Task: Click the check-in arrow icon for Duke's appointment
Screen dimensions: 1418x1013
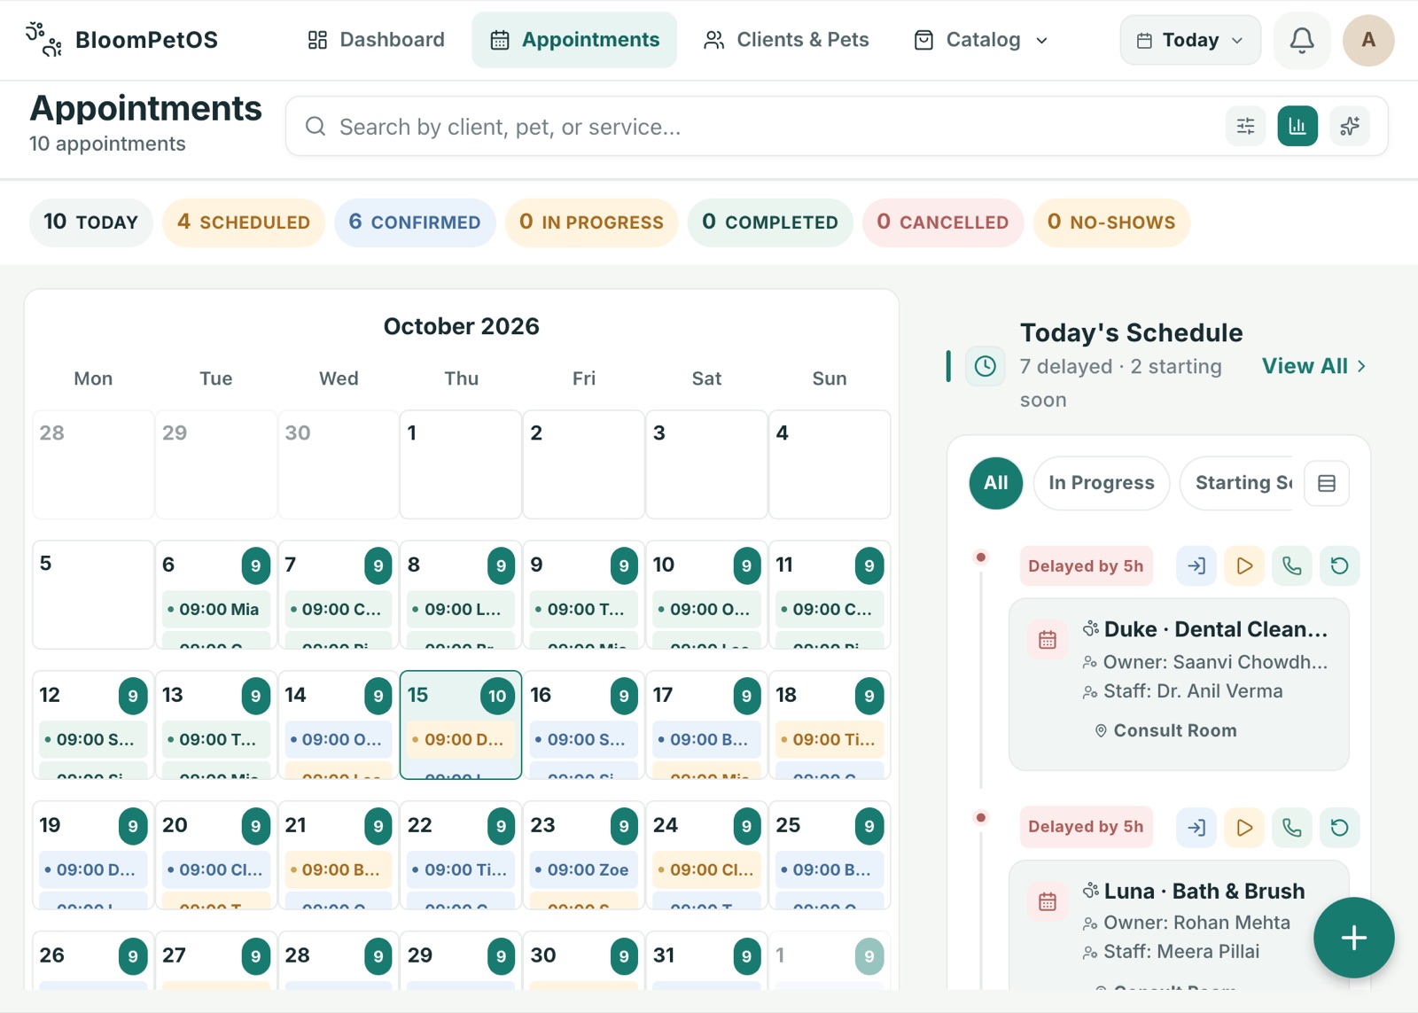Action: point(1196,565)
